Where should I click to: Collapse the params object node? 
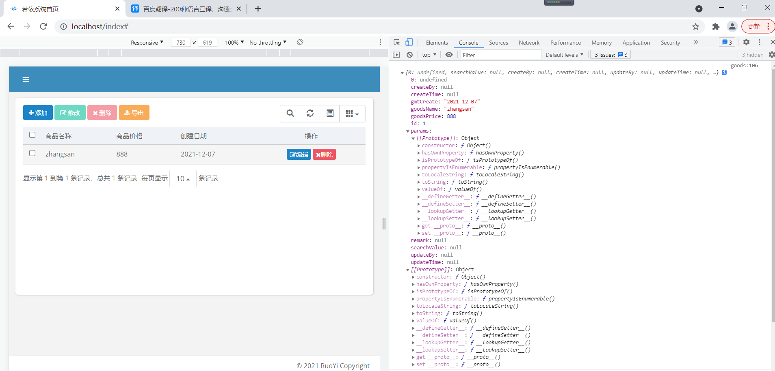pos(408,131)
